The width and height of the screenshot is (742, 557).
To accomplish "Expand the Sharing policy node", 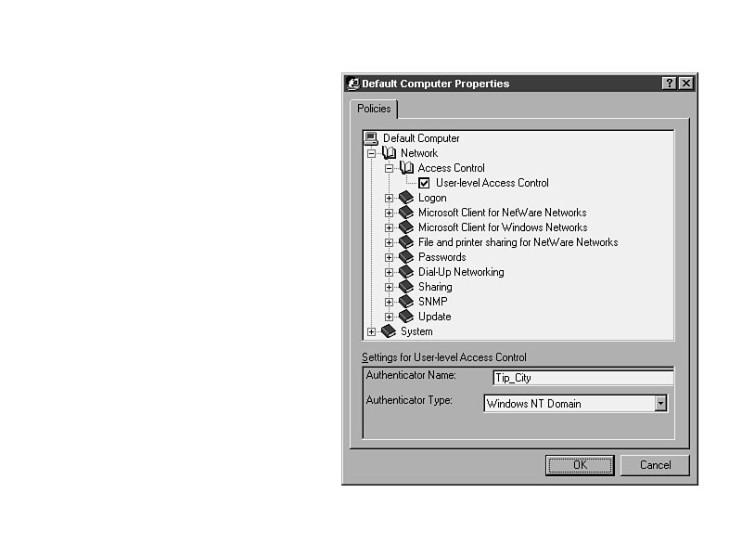I will pos(390,287).
